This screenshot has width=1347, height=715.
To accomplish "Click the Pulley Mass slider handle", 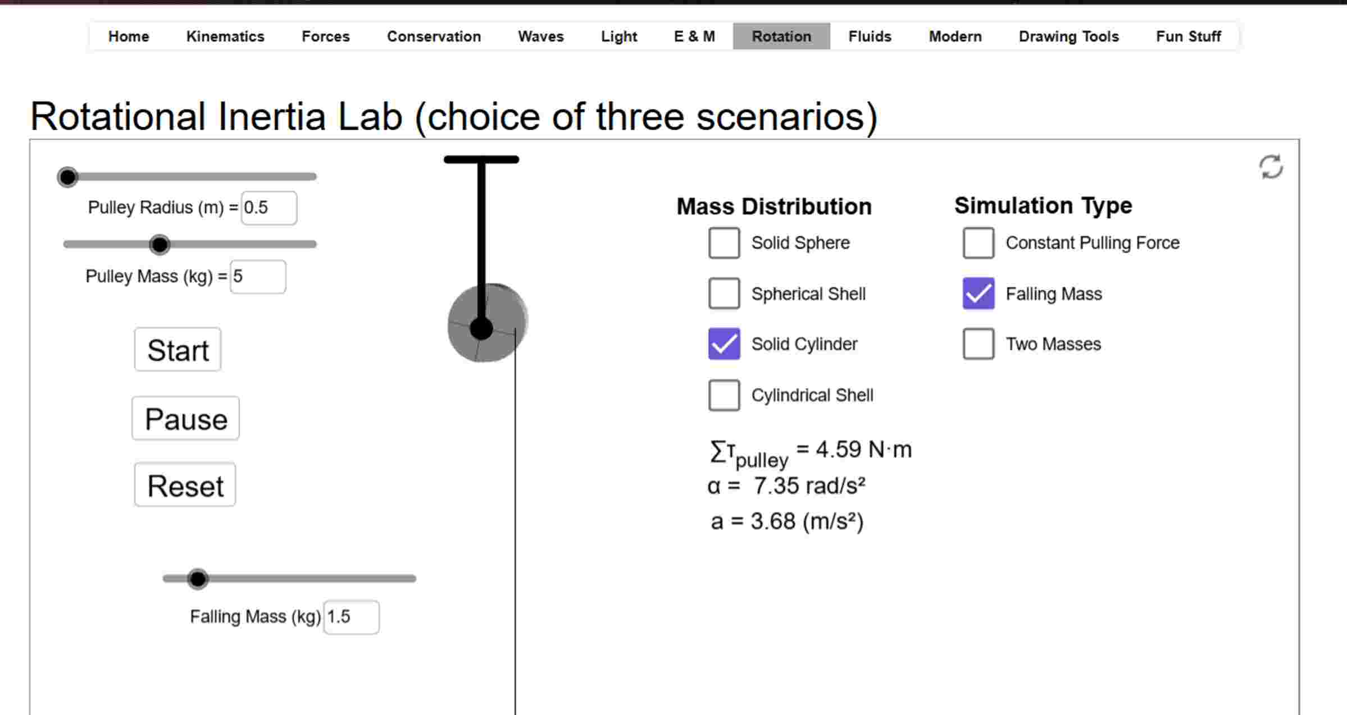I will coord(160,244).
